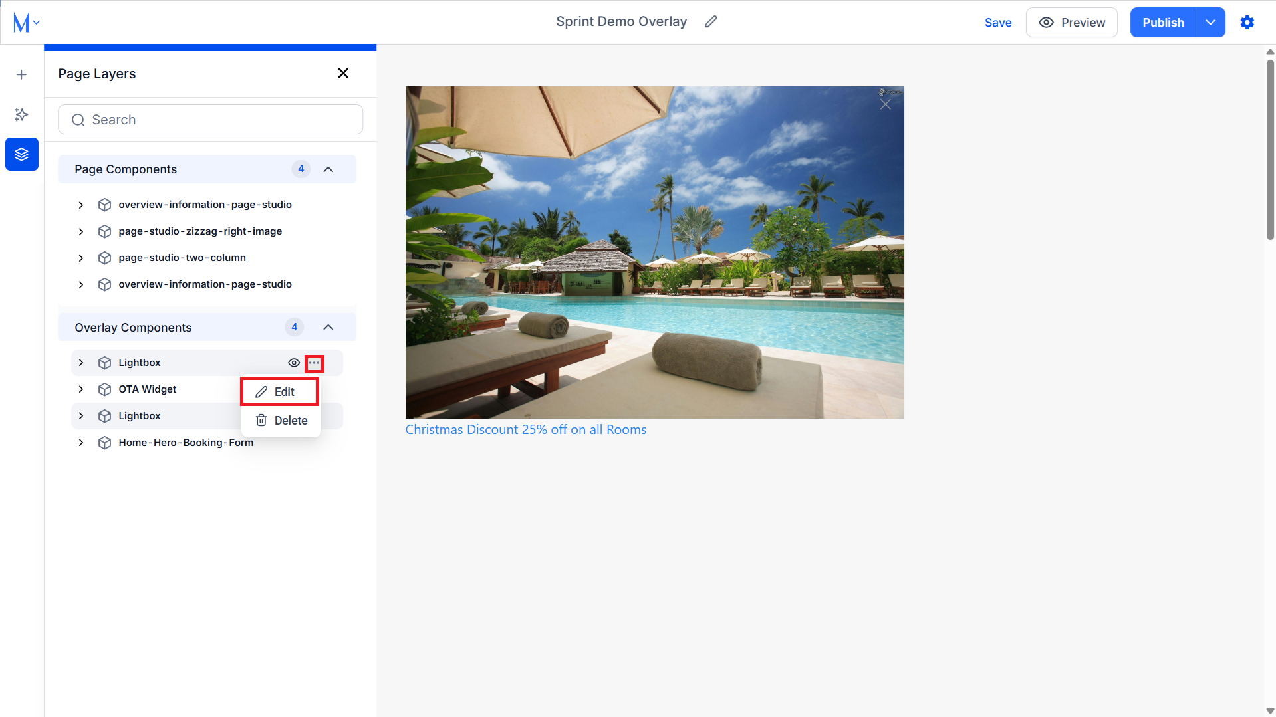Click the scrollbar down arrow
Screen dimensions: 1276x717
pos(1270,711)
